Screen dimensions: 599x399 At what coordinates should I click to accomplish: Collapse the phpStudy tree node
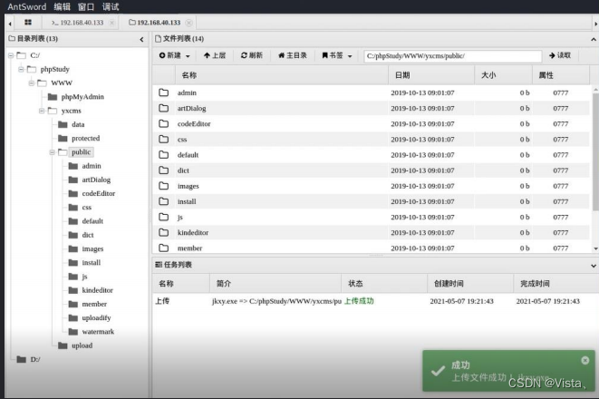coord(21,69)
